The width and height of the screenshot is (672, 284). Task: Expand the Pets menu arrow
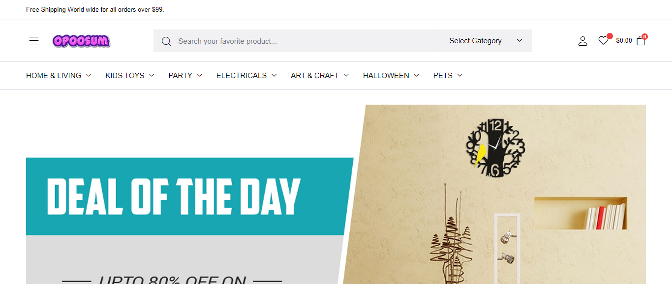pos(460,76)
